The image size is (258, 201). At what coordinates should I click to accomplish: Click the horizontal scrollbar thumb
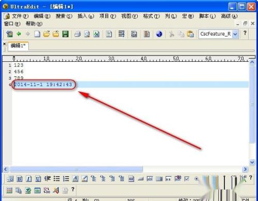coord(76,169)
